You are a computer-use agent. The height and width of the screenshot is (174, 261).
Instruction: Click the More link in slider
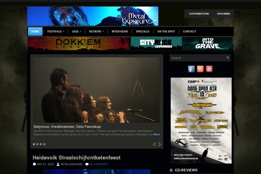click(x=157, y=134)
